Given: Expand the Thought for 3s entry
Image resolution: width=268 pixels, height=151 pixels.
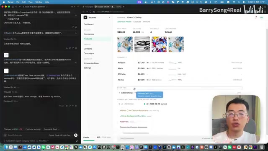Looking at the screenshot, I should click(10, 92).
